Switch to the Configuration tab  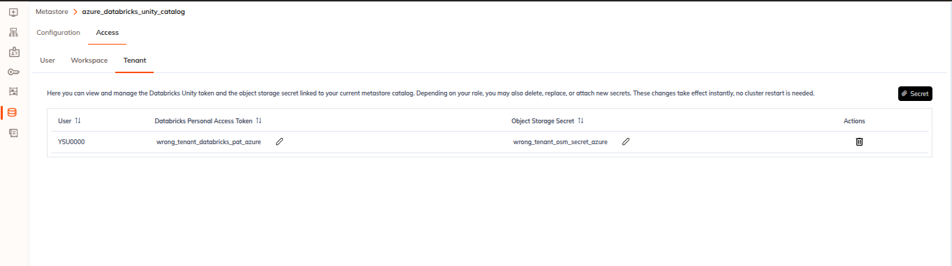[x=58, y=32]
